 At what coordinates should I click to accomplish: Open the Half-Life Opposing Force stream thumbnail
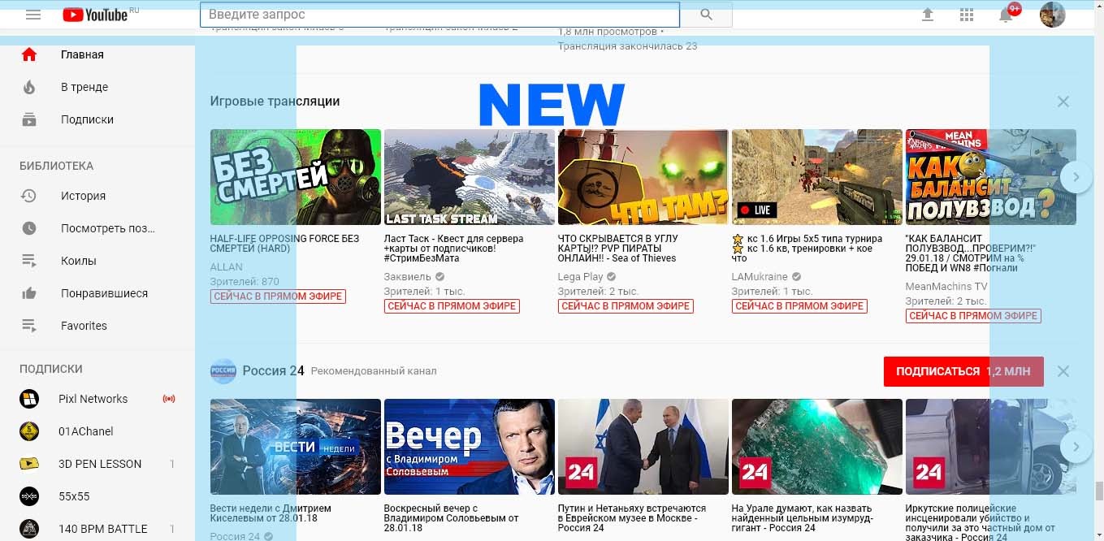click(x=295, y=177)
